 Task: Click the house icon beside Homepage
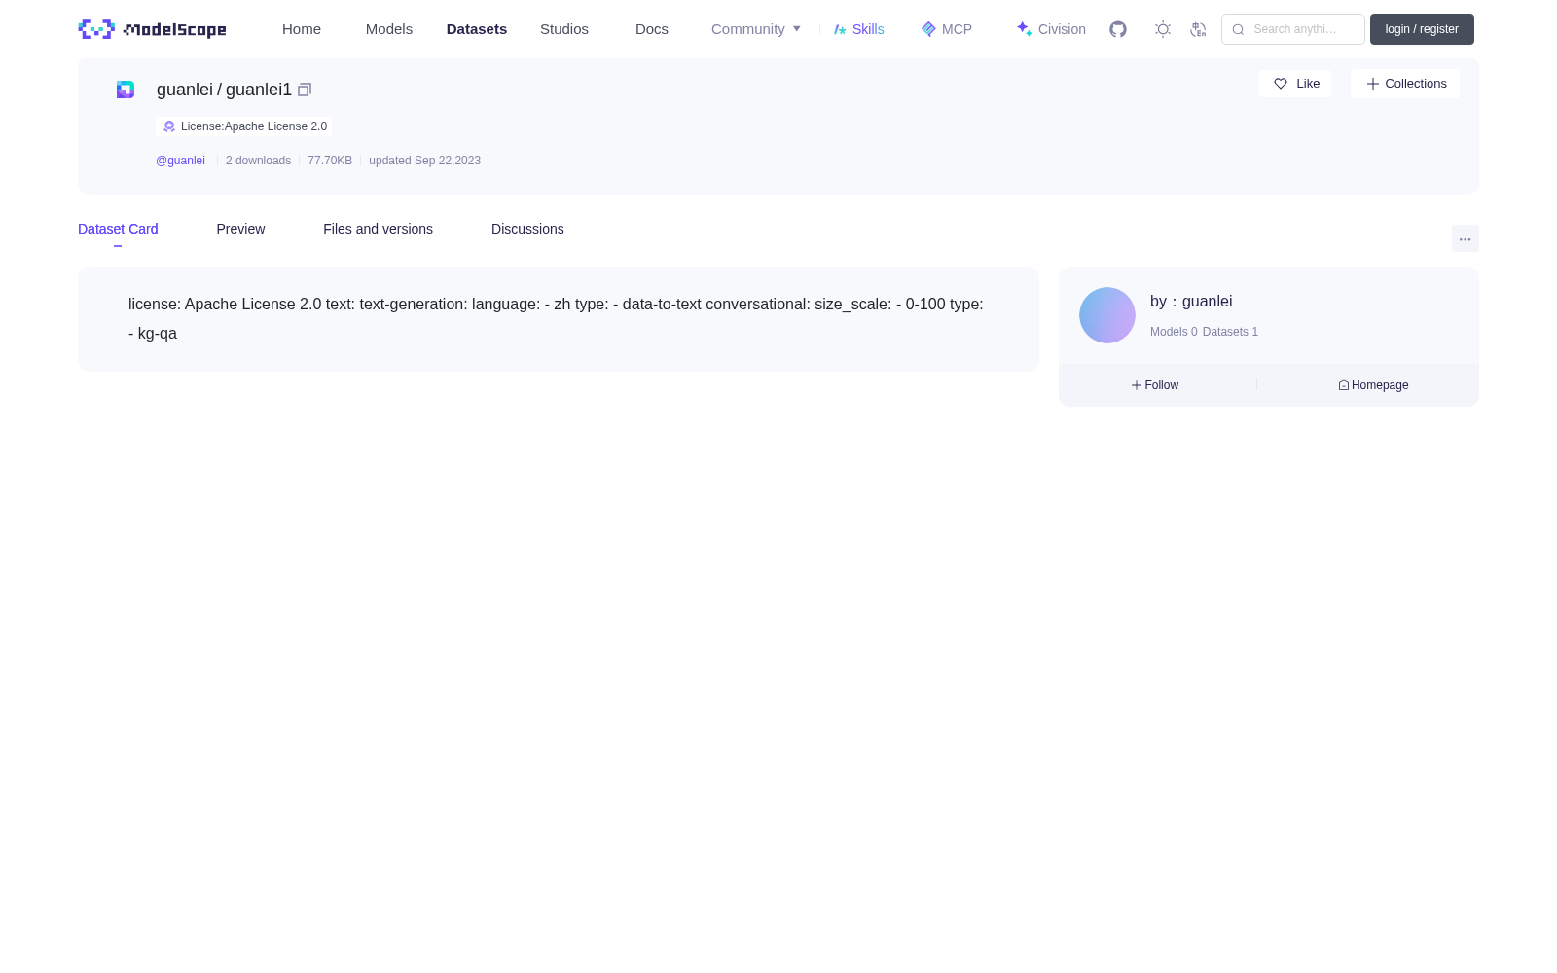point(1344,385)
